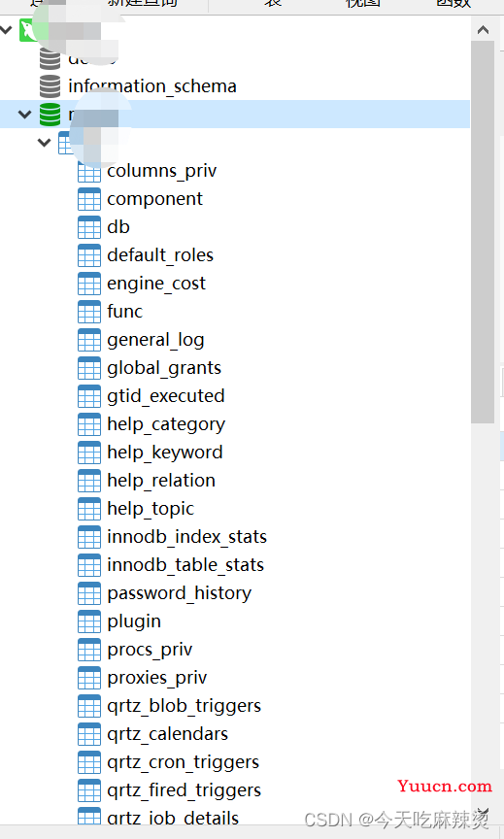This screenshot has height=839, width=504.
Task: Select the innodb_index_stats table
Action: pyautogui.click(x=186, y=537)
